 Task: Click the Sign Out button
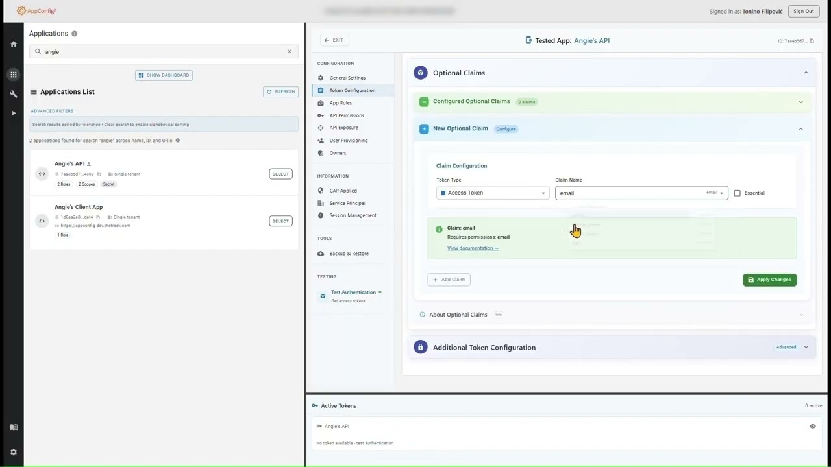click(x=803, y=11)
